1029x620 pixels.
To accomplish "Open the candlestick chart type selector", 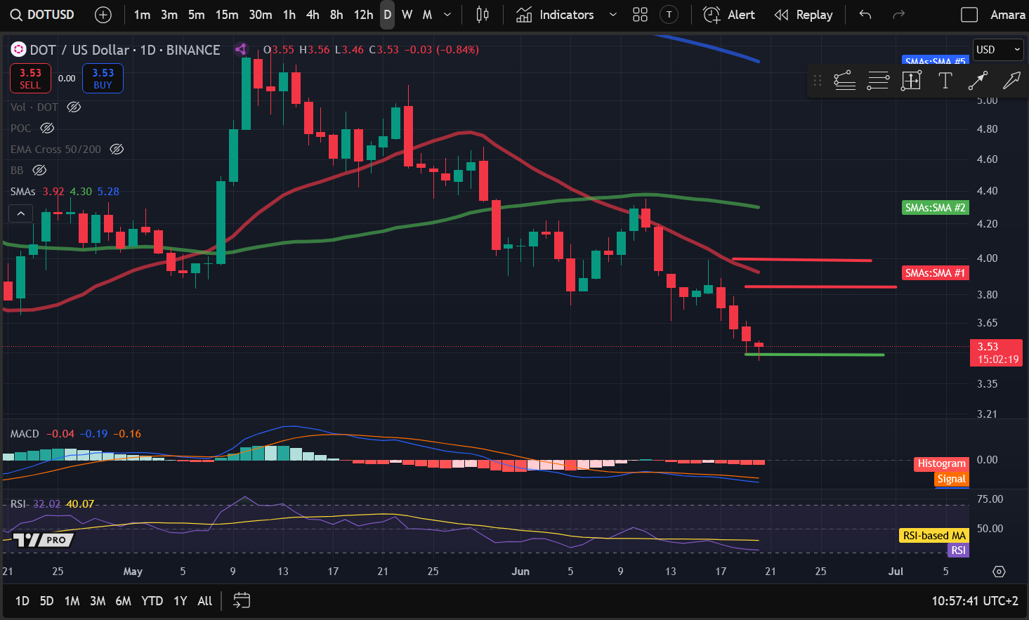I will tap(483, 15).
